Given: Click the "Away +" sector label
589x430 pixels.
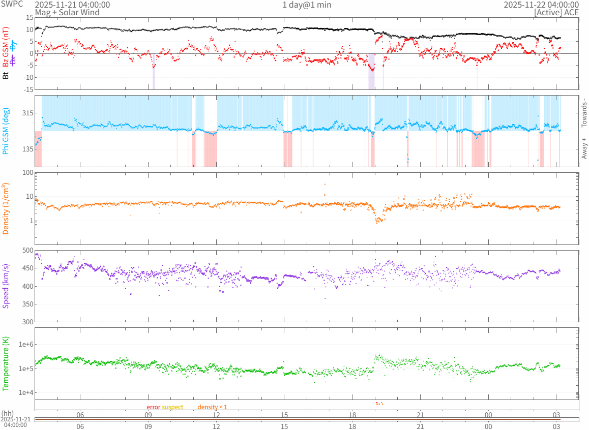Looking at the screenshot, I should coord(584,148).
